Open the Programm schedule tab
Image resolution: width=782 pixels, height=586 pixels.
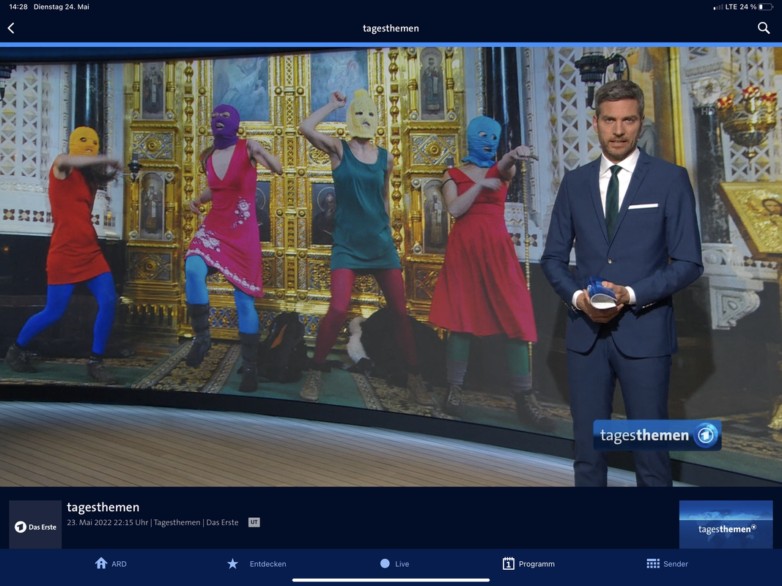pos(528,563)
